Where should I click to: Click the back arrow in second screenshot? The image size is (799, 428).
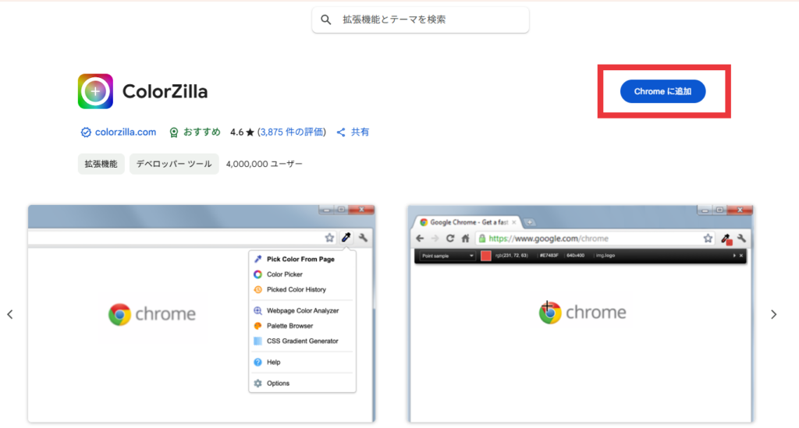420,239
